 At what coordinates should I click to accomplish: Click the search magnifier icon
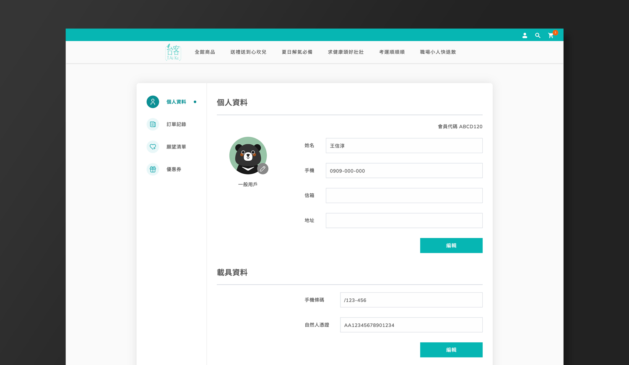[538, 36]
